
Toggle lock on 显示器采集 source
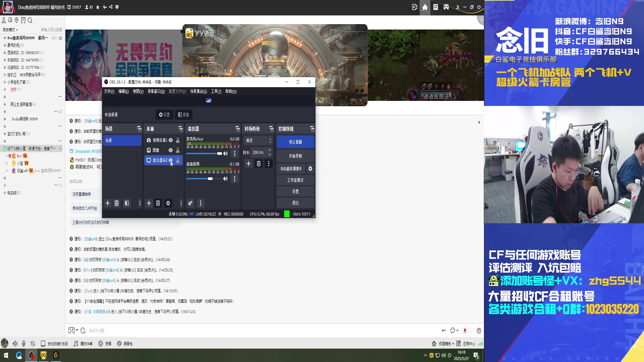click(178, 160)
